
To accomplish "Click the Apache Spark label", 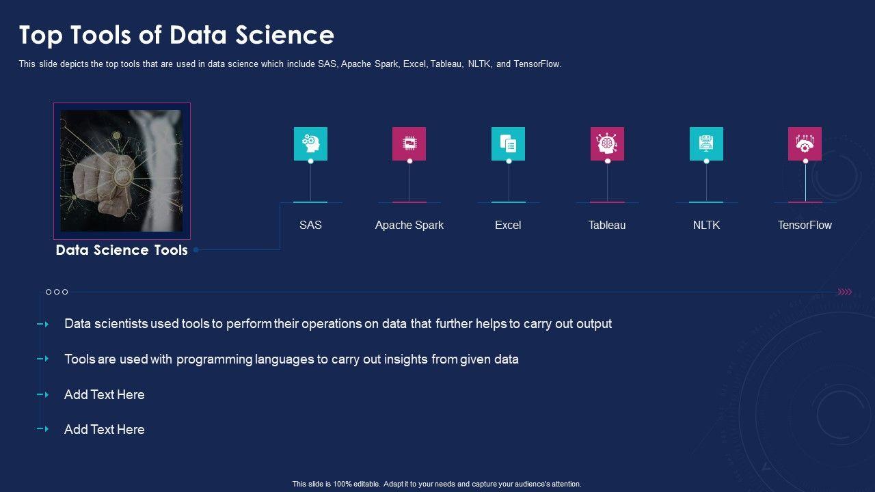I will click(409, 225).
